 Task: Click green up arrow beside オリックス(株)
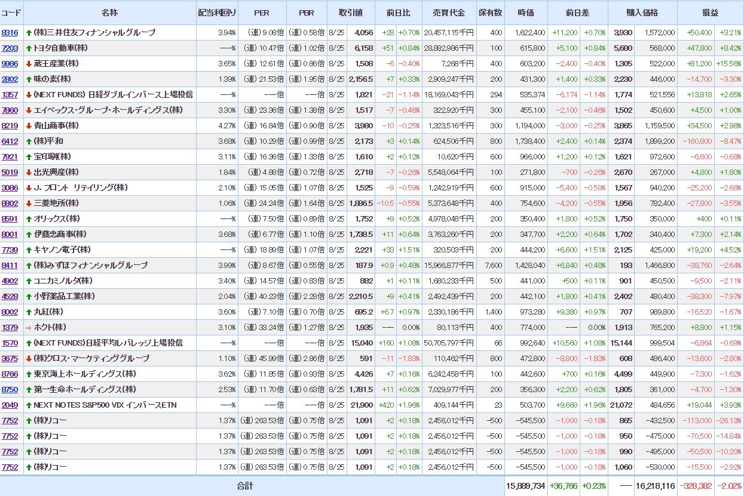(x=29, y=218)
